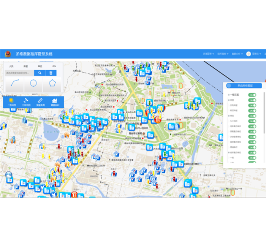Toggle the 一标三实 layer switch
The height and width of the screenshot is (247, 266).
pyautogui.click(x=252, y=95)
